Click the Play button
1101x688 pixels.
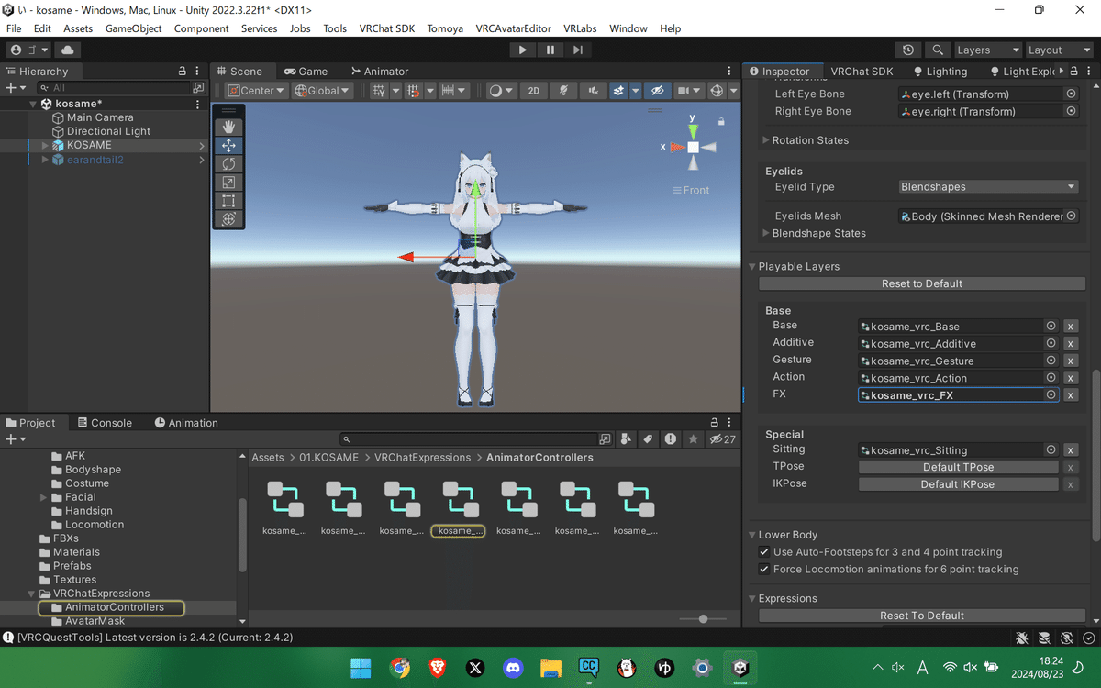click(x=522, y=50)
